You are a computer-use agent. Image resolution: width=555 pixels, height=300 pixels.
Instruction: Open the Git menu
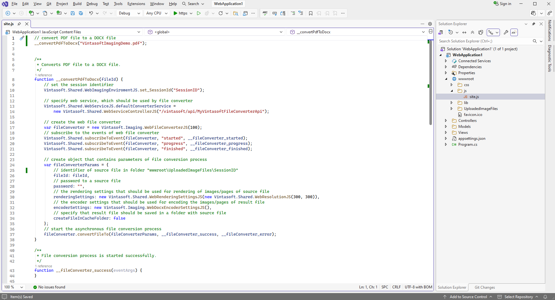coord(49,4)
